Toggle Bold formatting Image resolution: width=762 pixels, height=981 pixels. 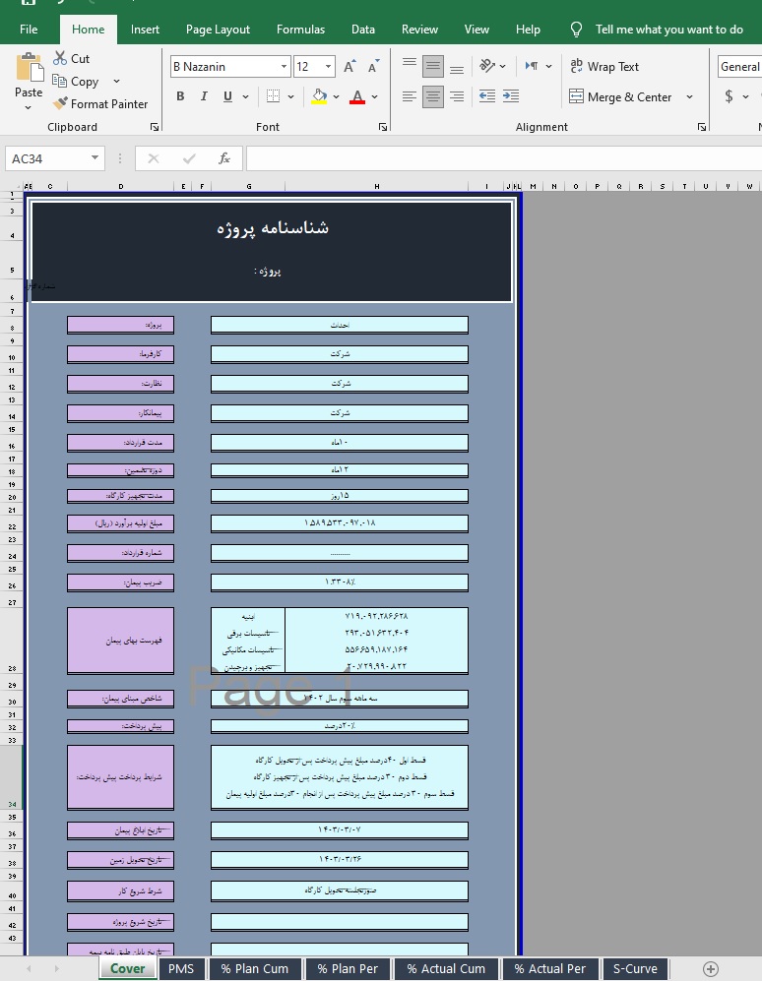point(180,96)
